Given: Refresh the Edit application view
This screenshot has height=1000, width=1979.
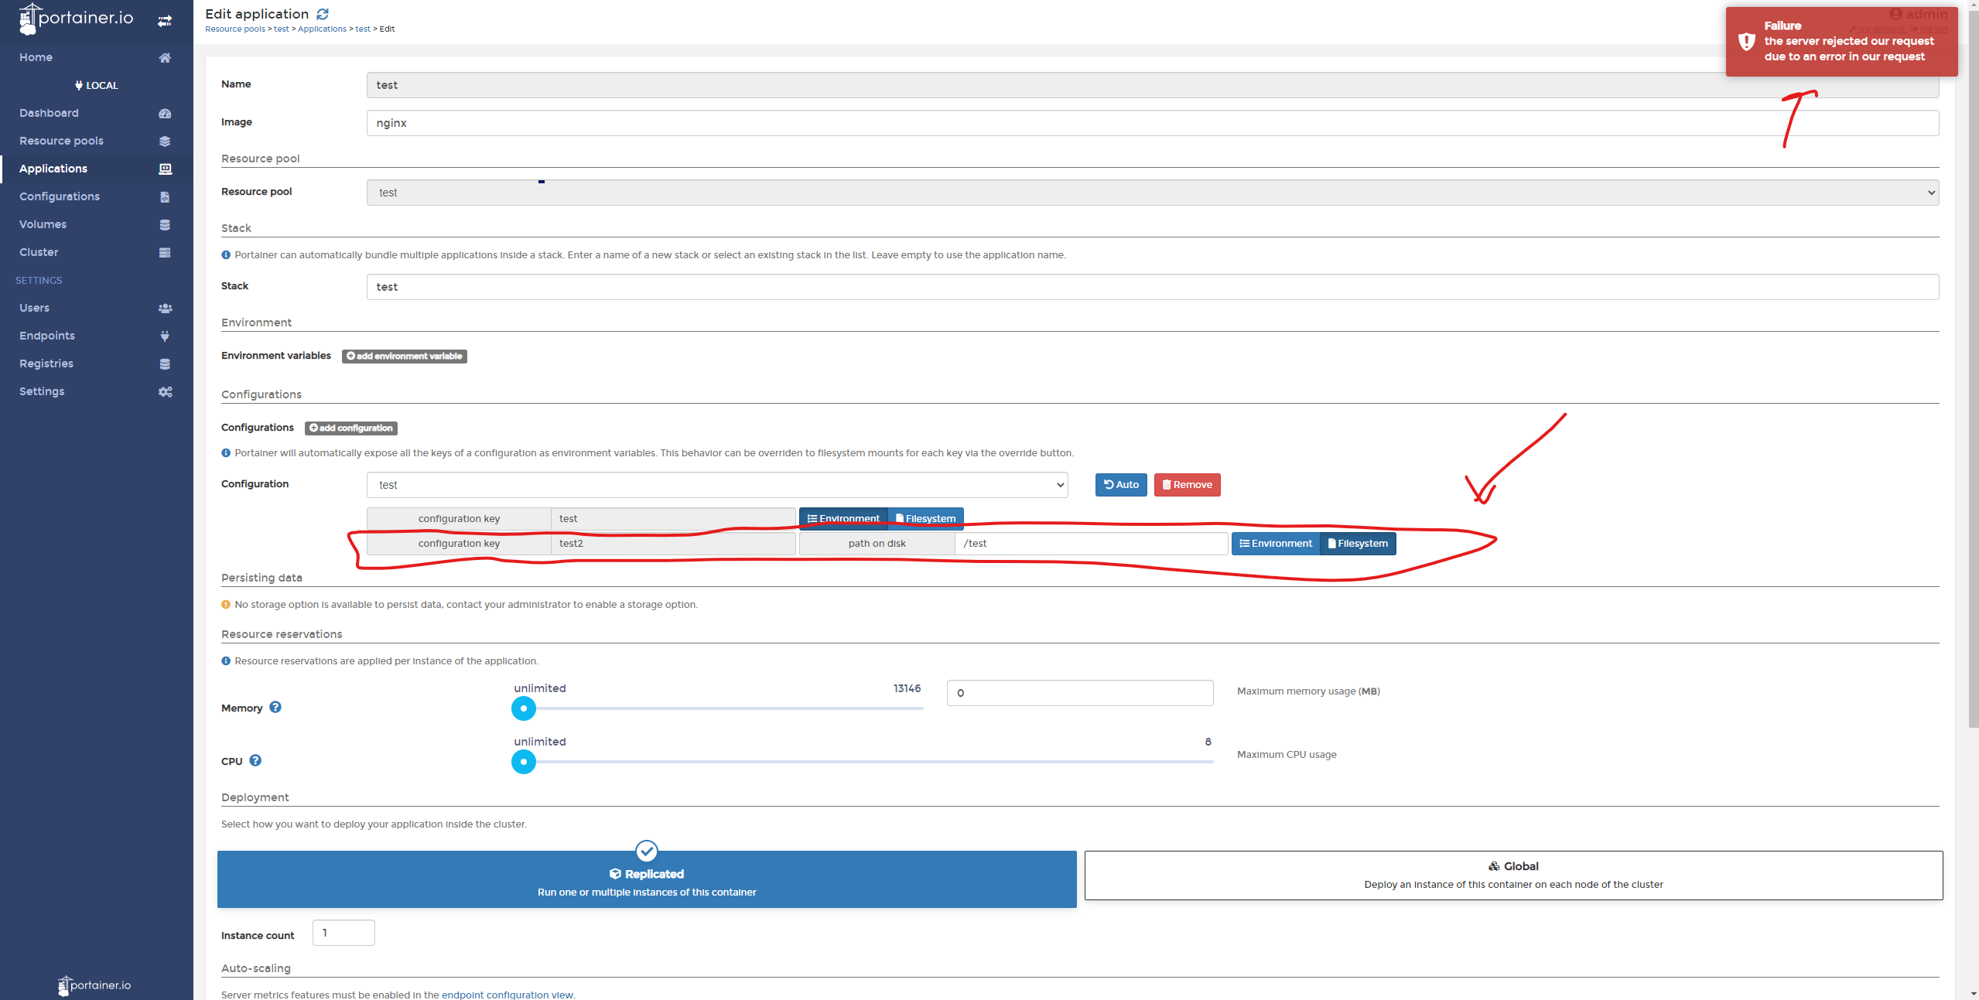Looking at the screenshot, I should point(323,13).
